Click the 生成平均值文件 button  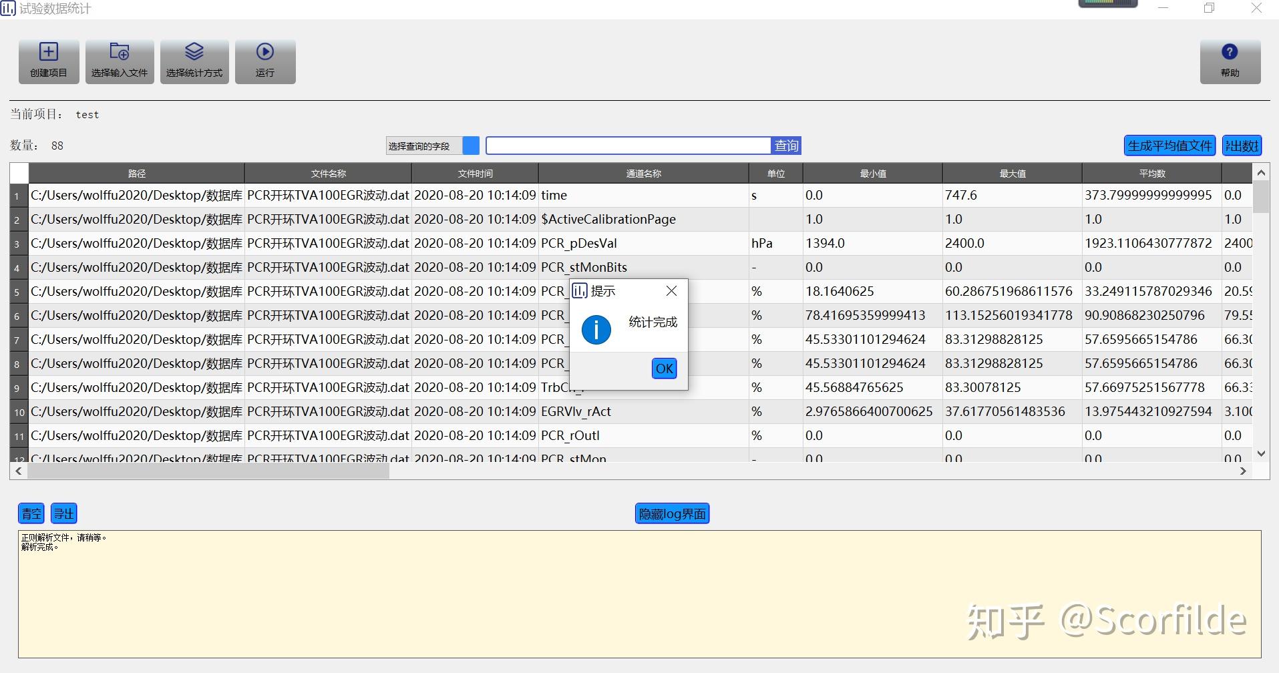tap(1170, 146)
